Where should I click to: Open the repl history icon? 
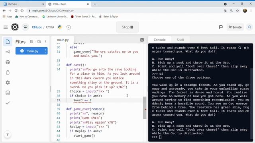pos(69,27)
